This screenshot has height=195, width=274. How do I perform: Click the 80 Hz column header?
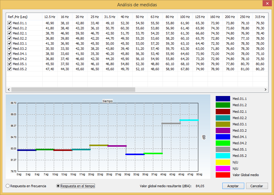pos(170,17)
